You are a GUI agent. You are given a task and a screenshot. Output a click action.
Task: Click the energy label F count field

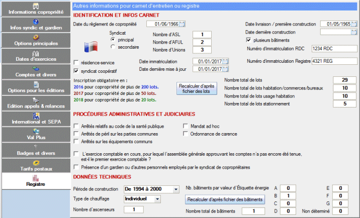340,196
